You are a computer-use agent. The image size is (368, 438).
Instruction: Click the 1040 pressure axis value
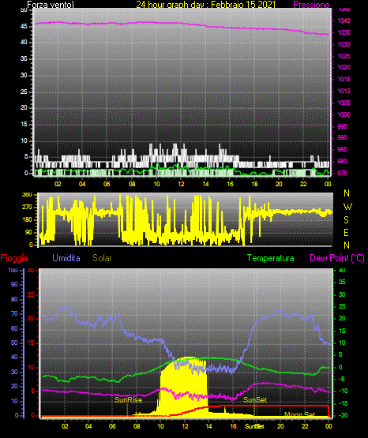pyautogui.click(x=344, y=21)
